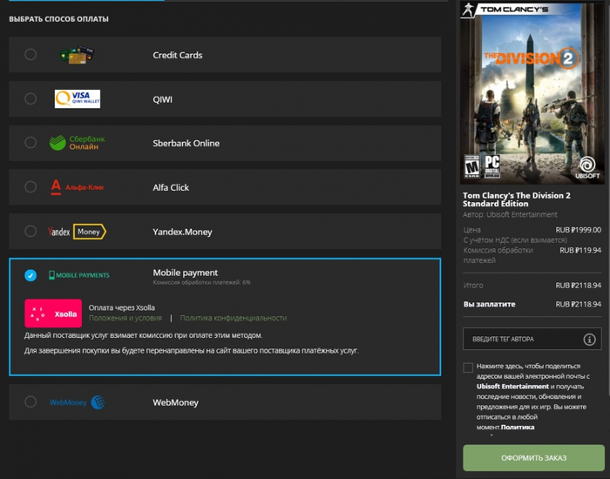This screenshot has width=610, height=479.
Task: Select the WebMoney radio button
Action: point(30,401)
